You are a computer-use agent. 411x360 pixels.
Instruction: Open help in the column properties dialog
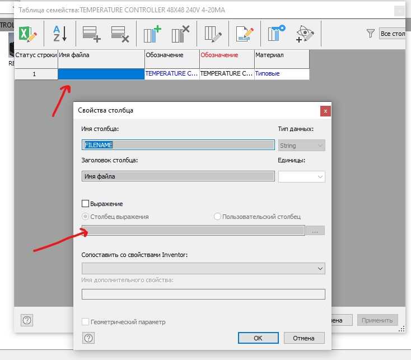point(88,338)
